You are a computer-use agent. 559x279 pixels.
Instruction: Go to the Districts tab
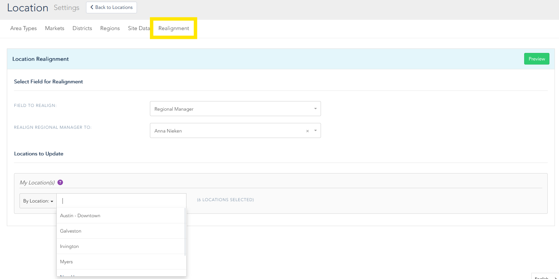click(x=82, y=28)
